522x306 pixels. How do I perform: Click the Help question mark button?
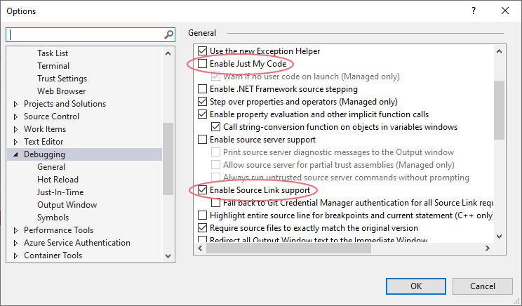(x=473, y=11)
